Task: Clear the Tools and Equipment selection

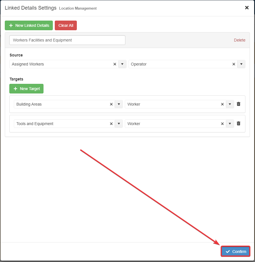Action: pyautogui.click(x=111, y=124)
